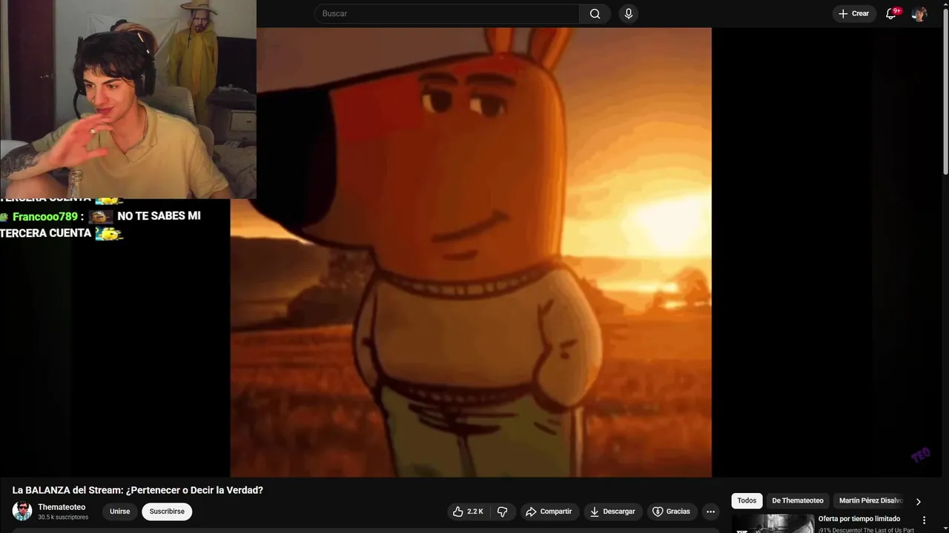
Task: Click the Compartir share button
Action: [549, 512]
